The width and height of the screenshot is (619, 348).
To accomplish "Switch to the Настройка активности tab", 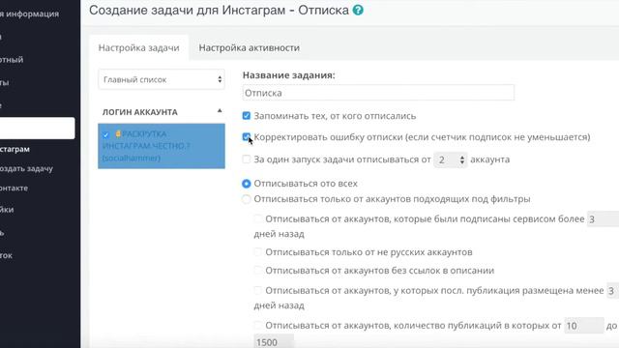I will 250,47.
